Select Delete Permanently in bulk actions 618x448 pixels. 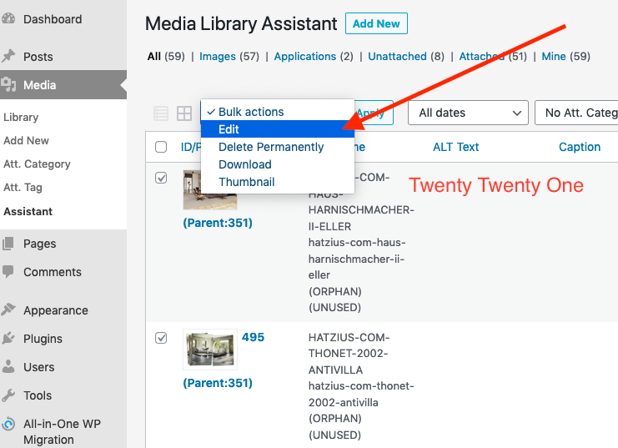tap(271, 147)
